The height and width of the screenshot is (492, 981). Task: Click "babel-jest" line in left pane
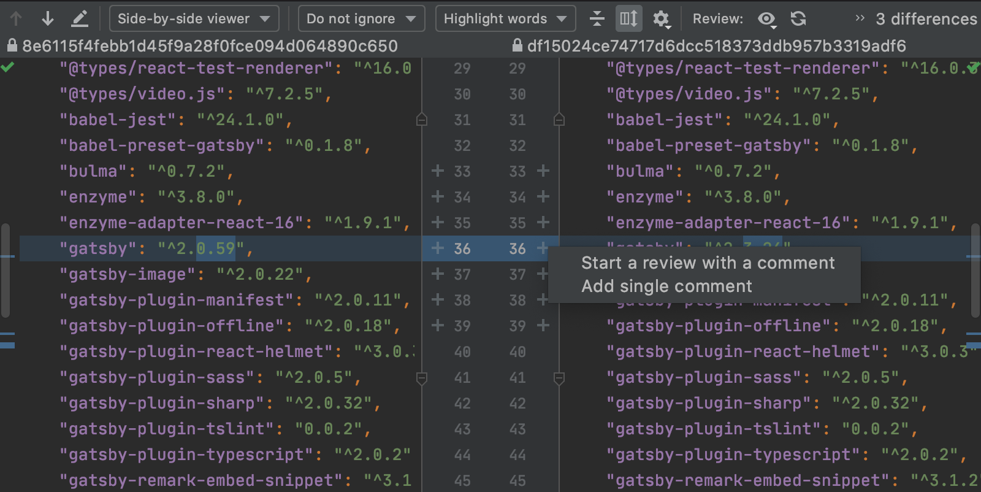point(176,120)
